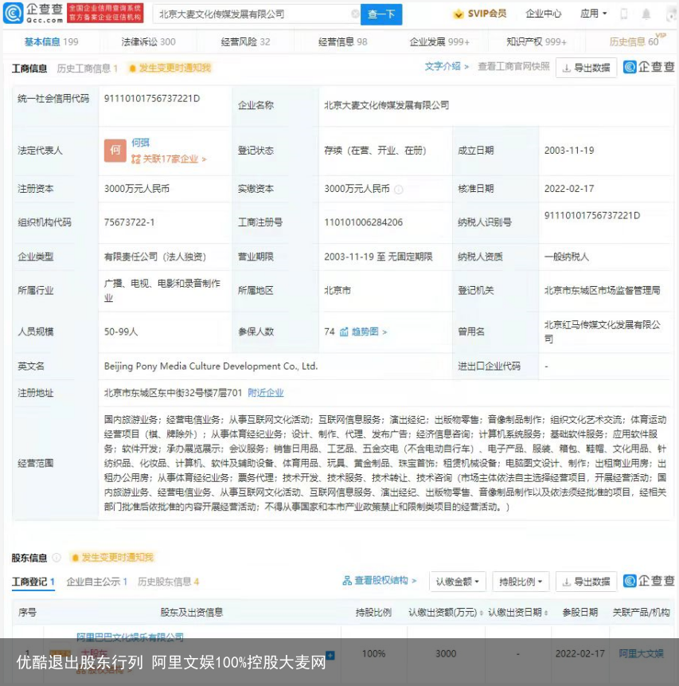Click the 核准日期 2022-02-17 value
The height and width of the screenshot is (686, 679).
point(569,189)
